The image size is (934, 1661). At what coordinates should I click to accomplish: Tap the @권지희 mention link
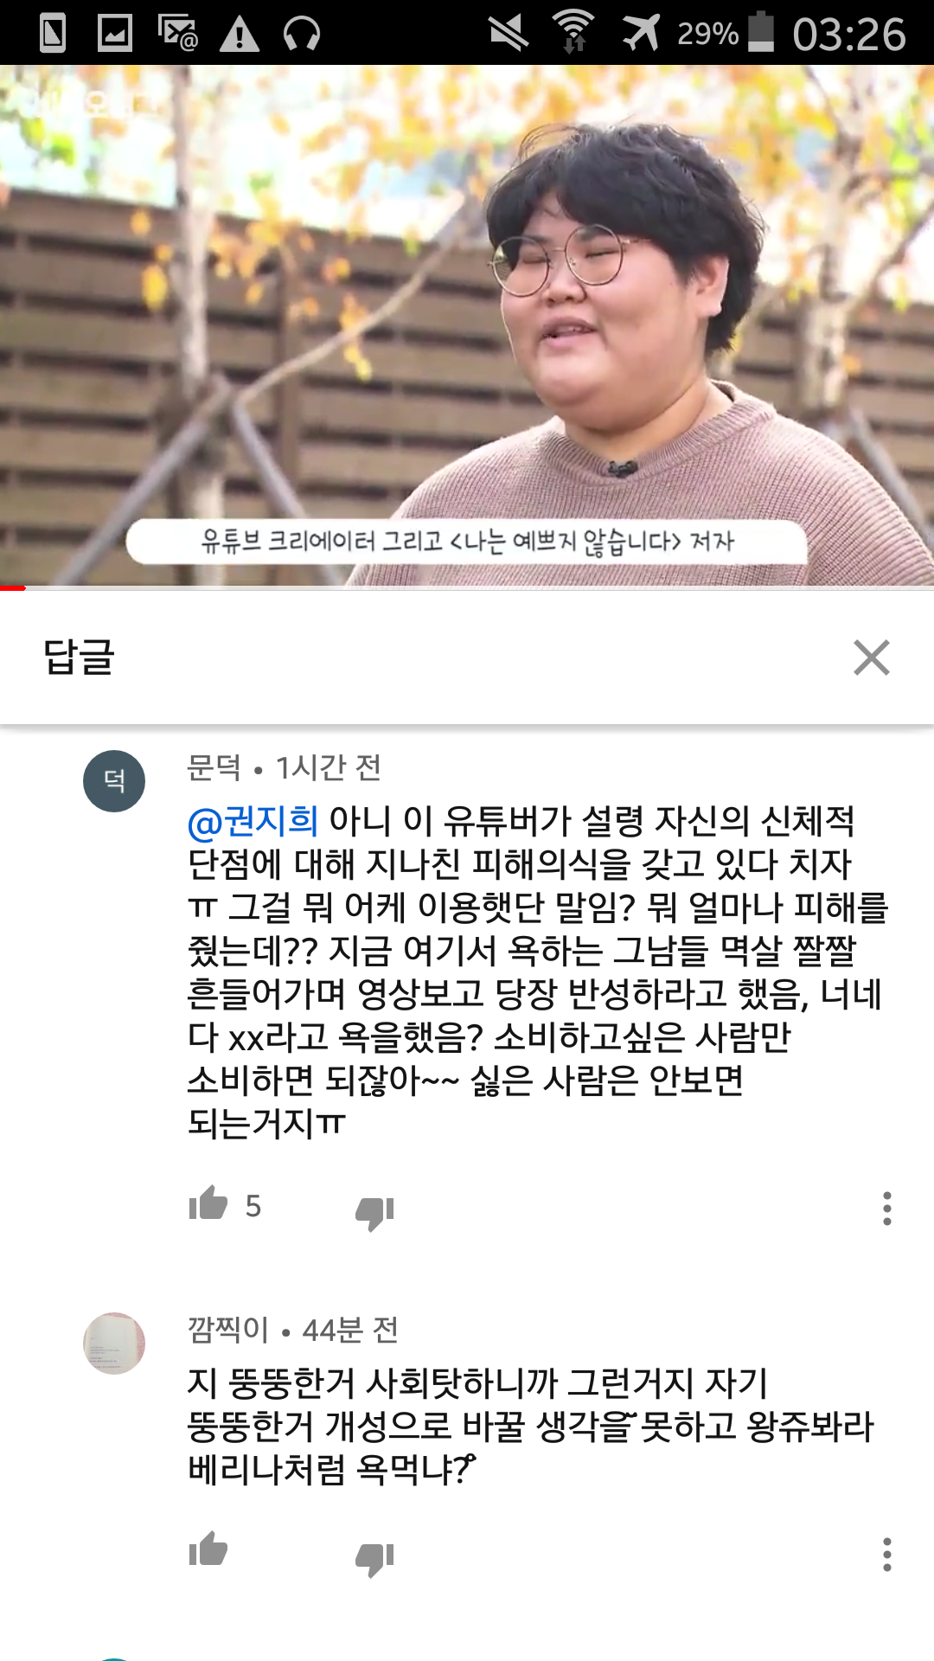(253, 820)
